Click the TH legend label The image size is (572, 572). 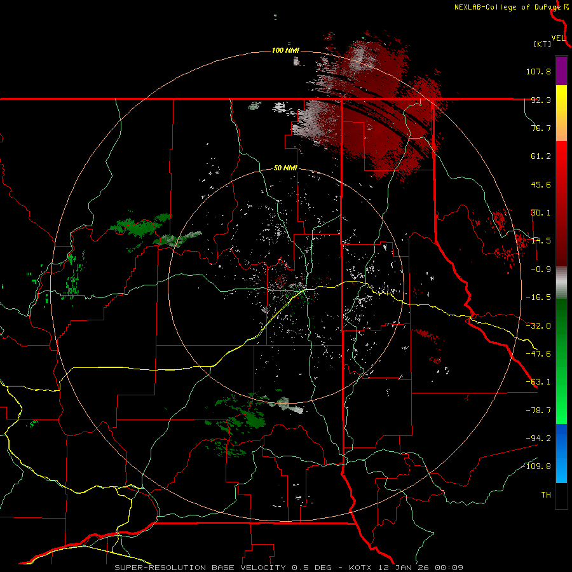point(546,495)
